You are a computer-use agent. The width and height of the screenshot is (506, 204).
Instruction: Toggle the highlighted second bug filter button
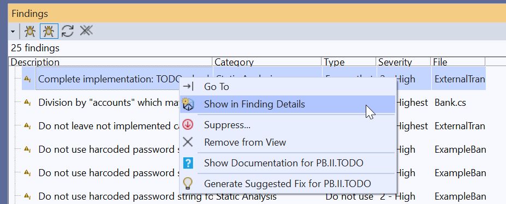click(49, 31)
